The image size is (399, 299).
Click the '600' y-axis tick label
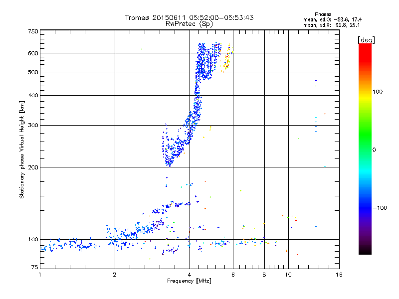pos(33,53)
